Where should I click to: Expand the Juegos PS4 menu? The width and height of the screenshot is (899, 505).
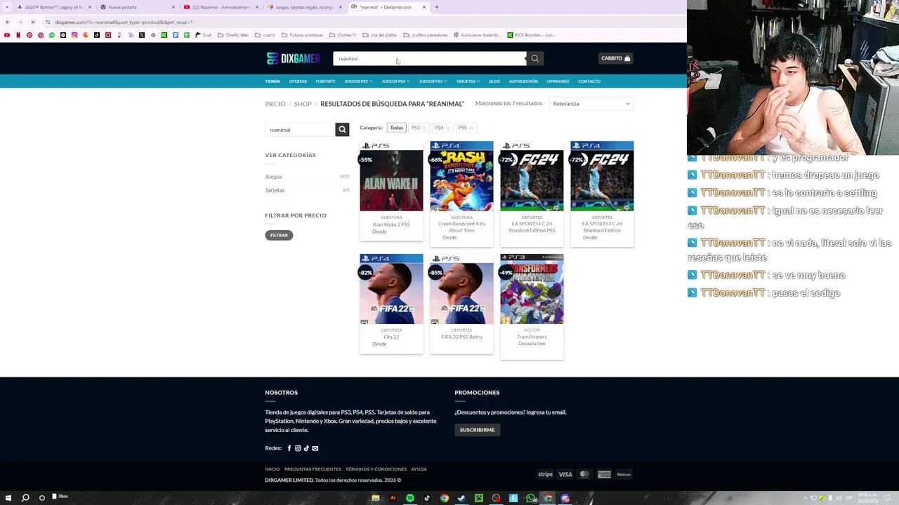[x=395, y=81]
